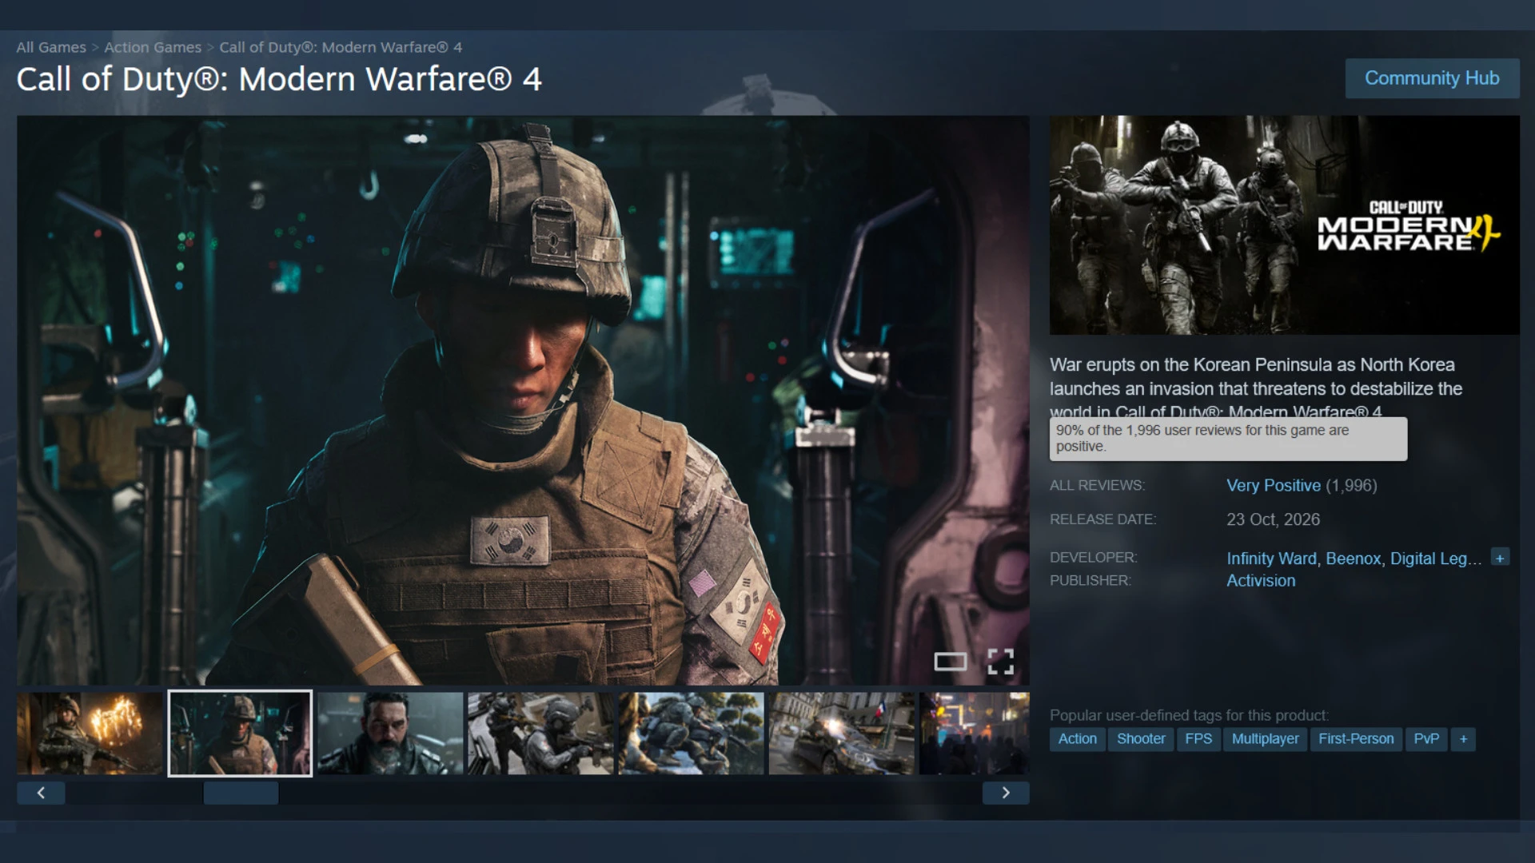Open the screenshot in fullscreen view

(x=1000, y=662)
